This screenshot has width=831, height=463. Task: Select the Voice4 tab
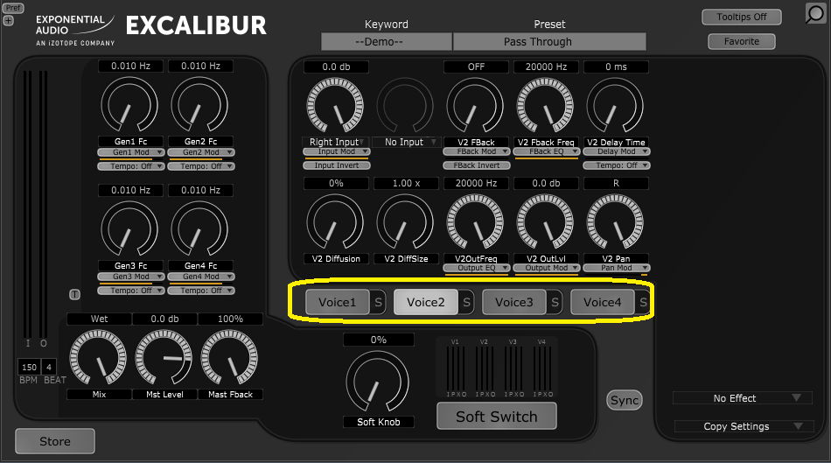coord(602,302)
